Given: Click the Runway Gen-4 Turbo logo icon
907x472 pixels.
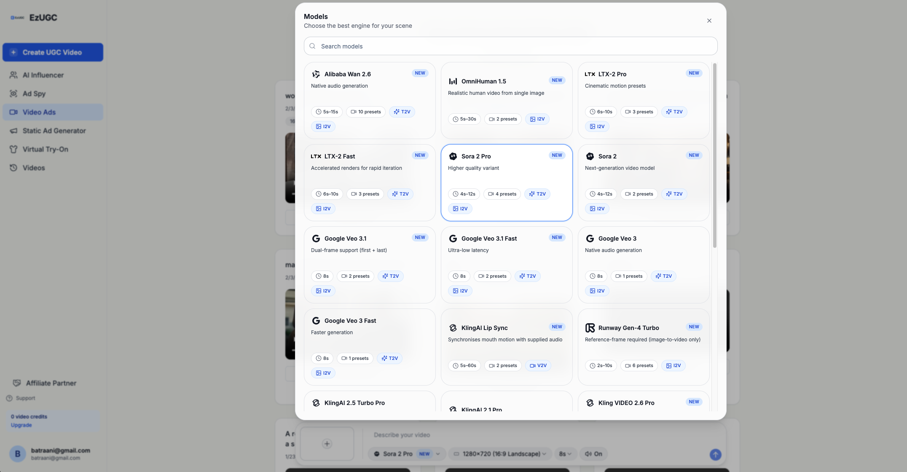Looking at the screenshot, I should click(590, 328).
